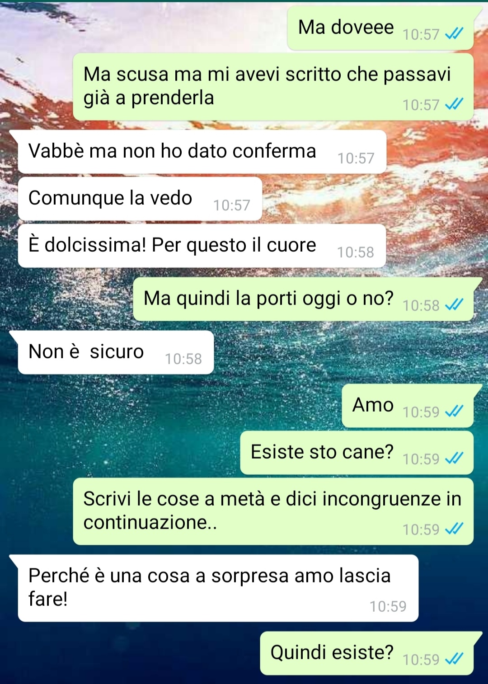Tap the "Comunque la vedo" bubble

pyautogui.click(x=140, y=199)
